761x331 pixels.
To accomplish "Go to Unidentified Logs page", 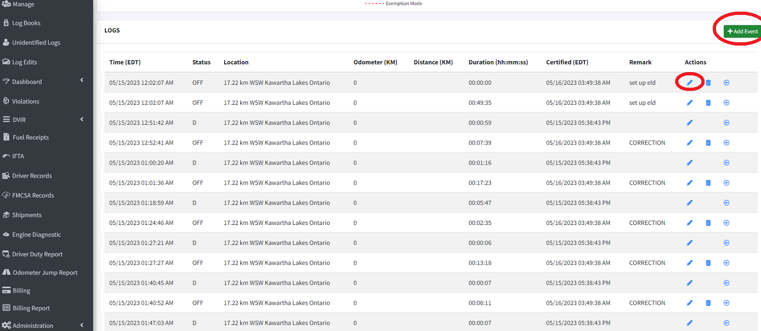I will [36, 43].
